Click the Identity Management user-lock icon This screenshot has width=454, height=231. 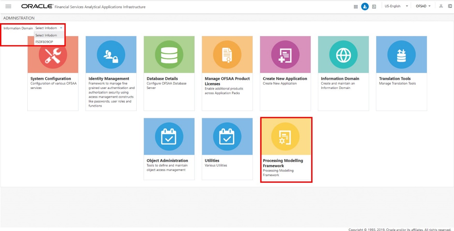(x=111, y=55)
